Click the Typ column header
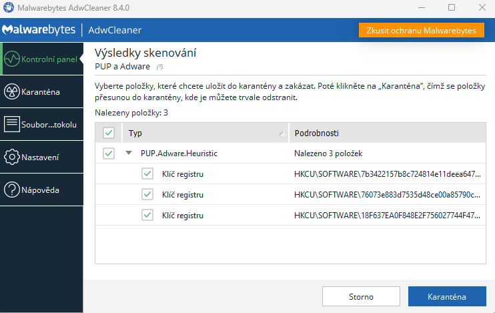The image size is (495, 313). 205,133
